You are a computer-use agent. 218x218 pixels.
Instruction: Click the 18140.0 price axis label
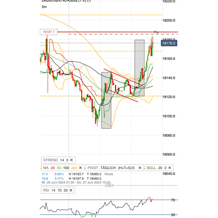pos(168,78)
